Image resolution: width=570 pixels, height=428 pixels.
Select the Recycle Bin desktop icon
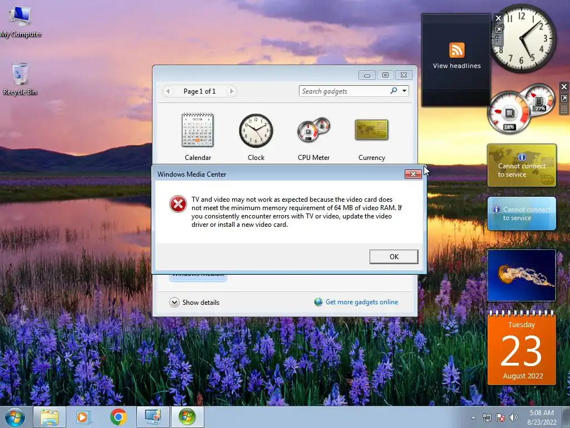[20, 79]
